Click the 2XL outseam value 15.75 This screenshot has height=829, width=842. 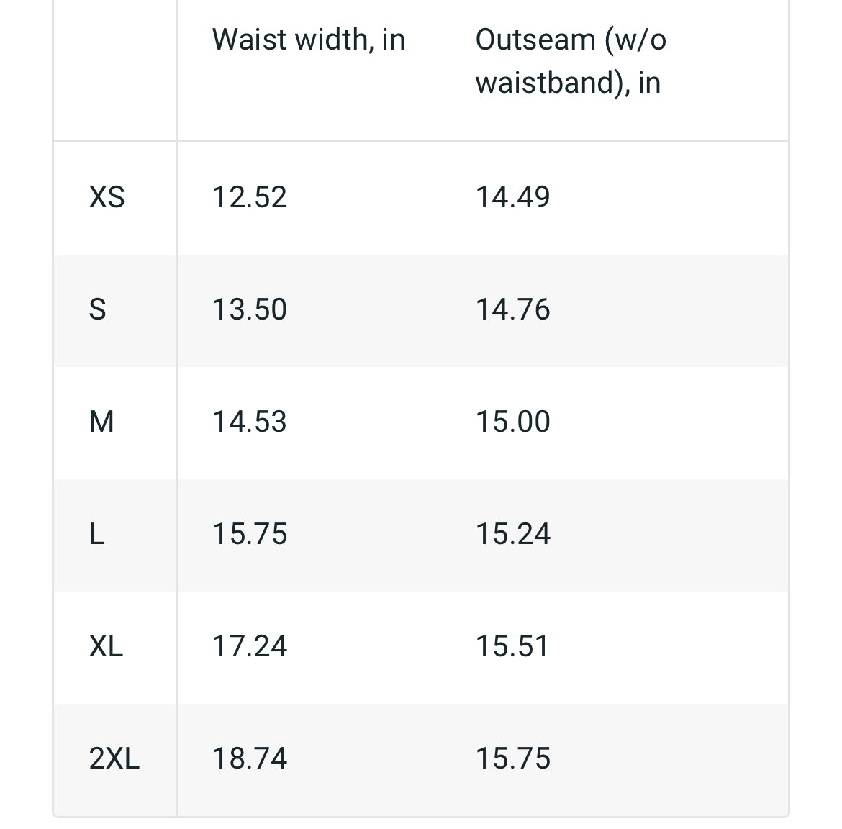(x=513, y=758)
